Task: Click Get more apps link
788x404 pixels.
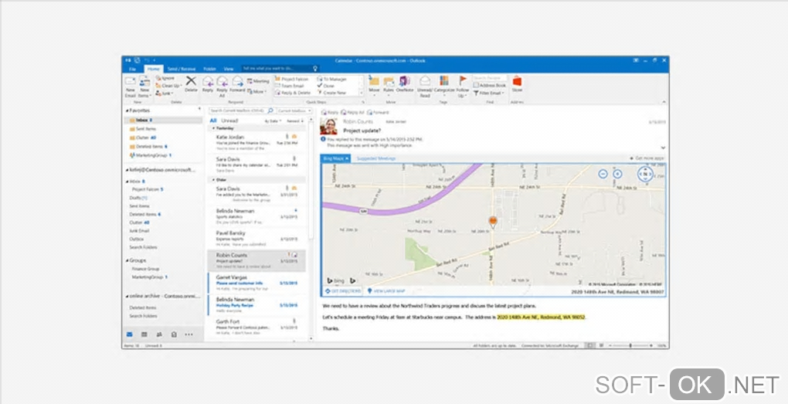Action: click(x=647, y=158)
